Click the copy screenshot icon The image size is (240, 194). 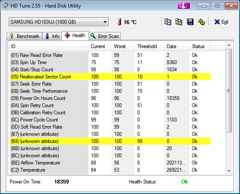coord(179,22)
